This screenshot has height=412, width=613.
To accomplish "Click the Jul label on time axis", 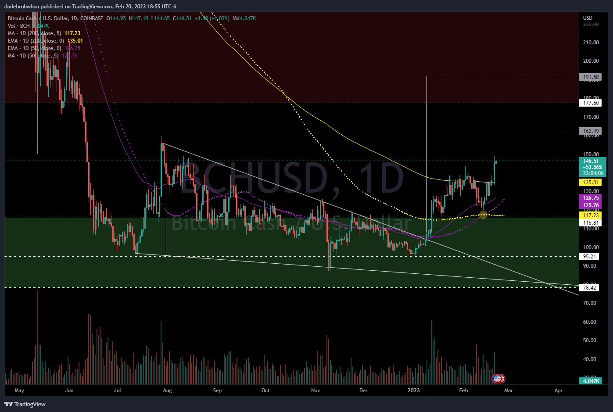I will (x=117, y=391).
